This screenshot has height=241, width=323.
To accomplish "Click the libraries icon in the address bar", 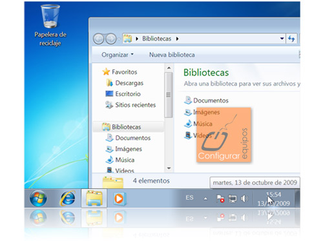I will pyautogui.click(x=127, y=39).
